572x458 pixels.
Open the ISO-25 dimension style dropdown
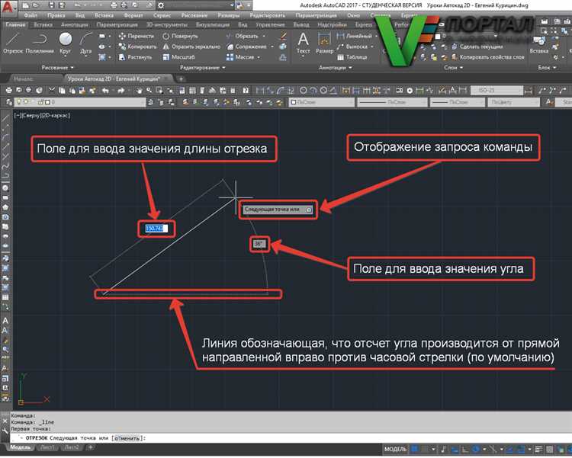point(496,90)
